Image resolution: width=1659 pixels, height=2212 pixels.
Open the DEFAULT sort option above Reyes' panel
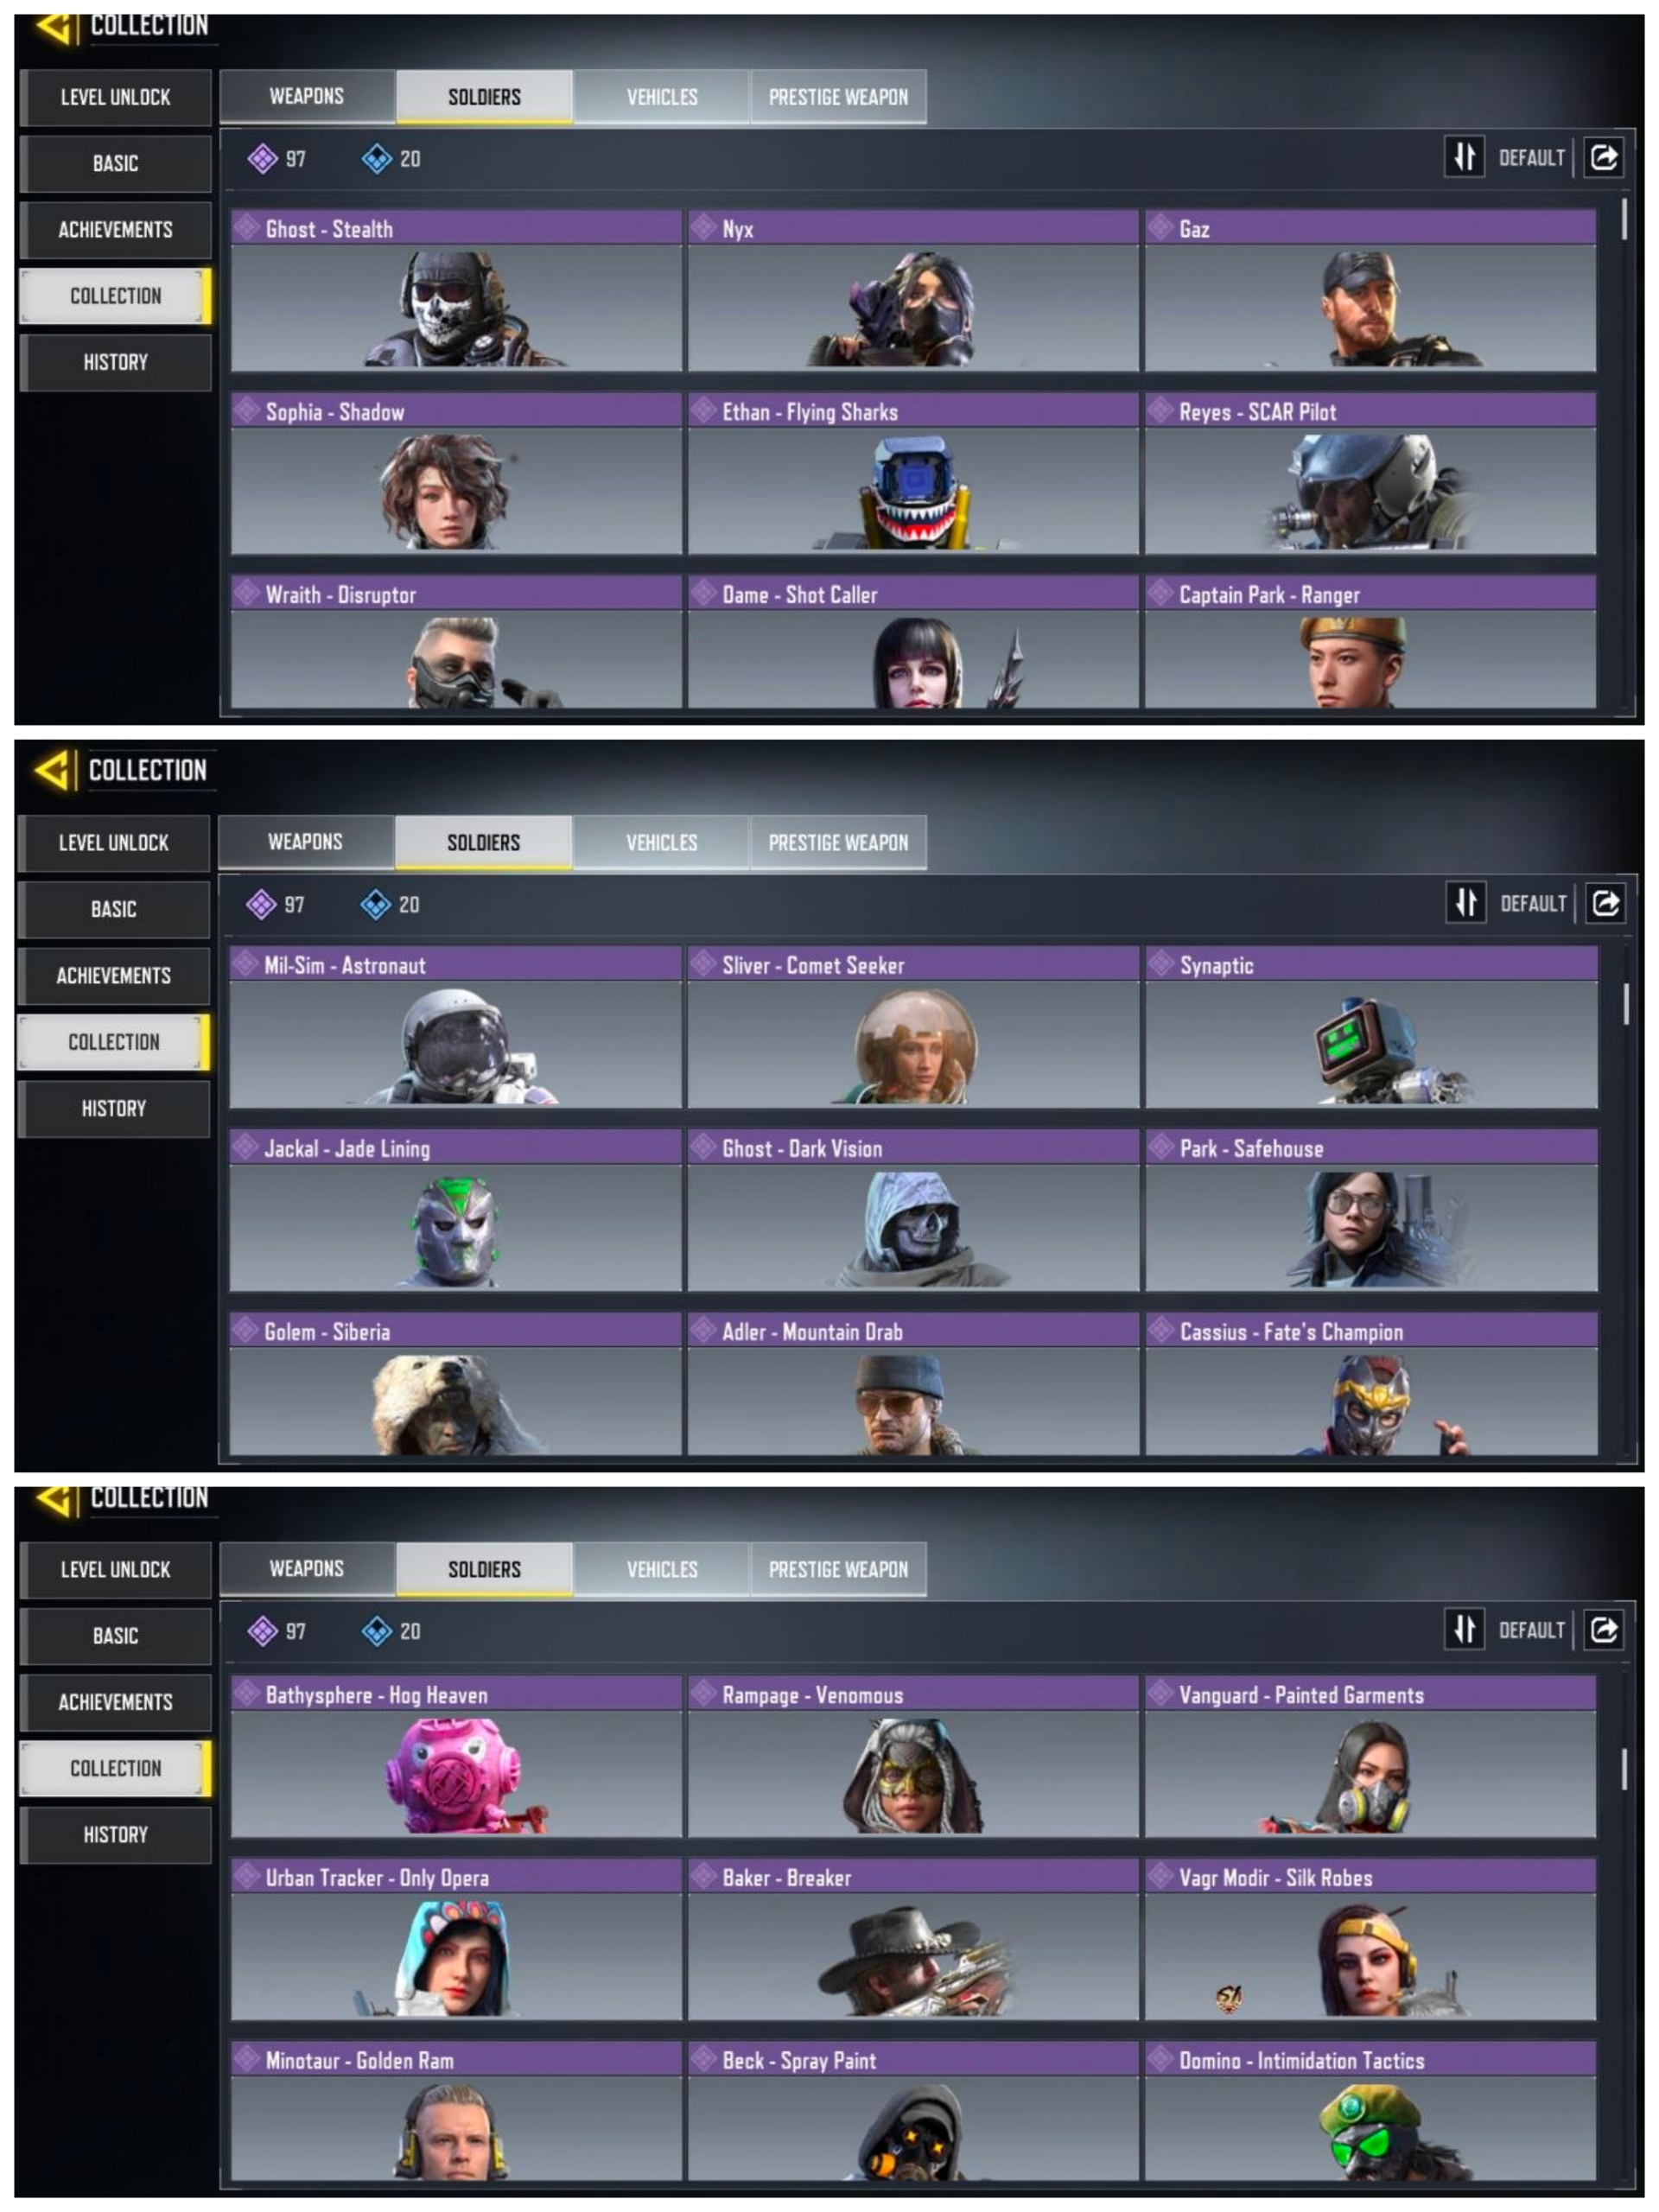tap(1531, 158)
